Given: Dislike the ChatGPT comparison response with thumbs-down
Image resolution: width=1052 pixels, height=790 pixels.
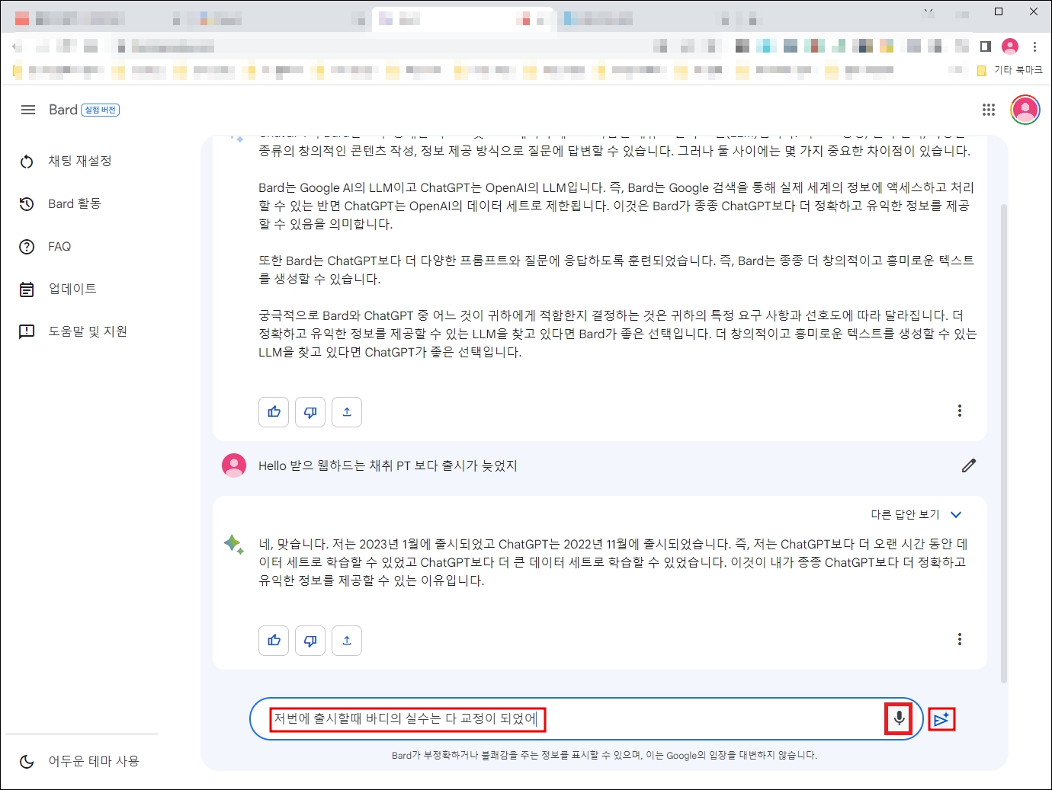Looking at the screenshot, I should coord(310,412).
